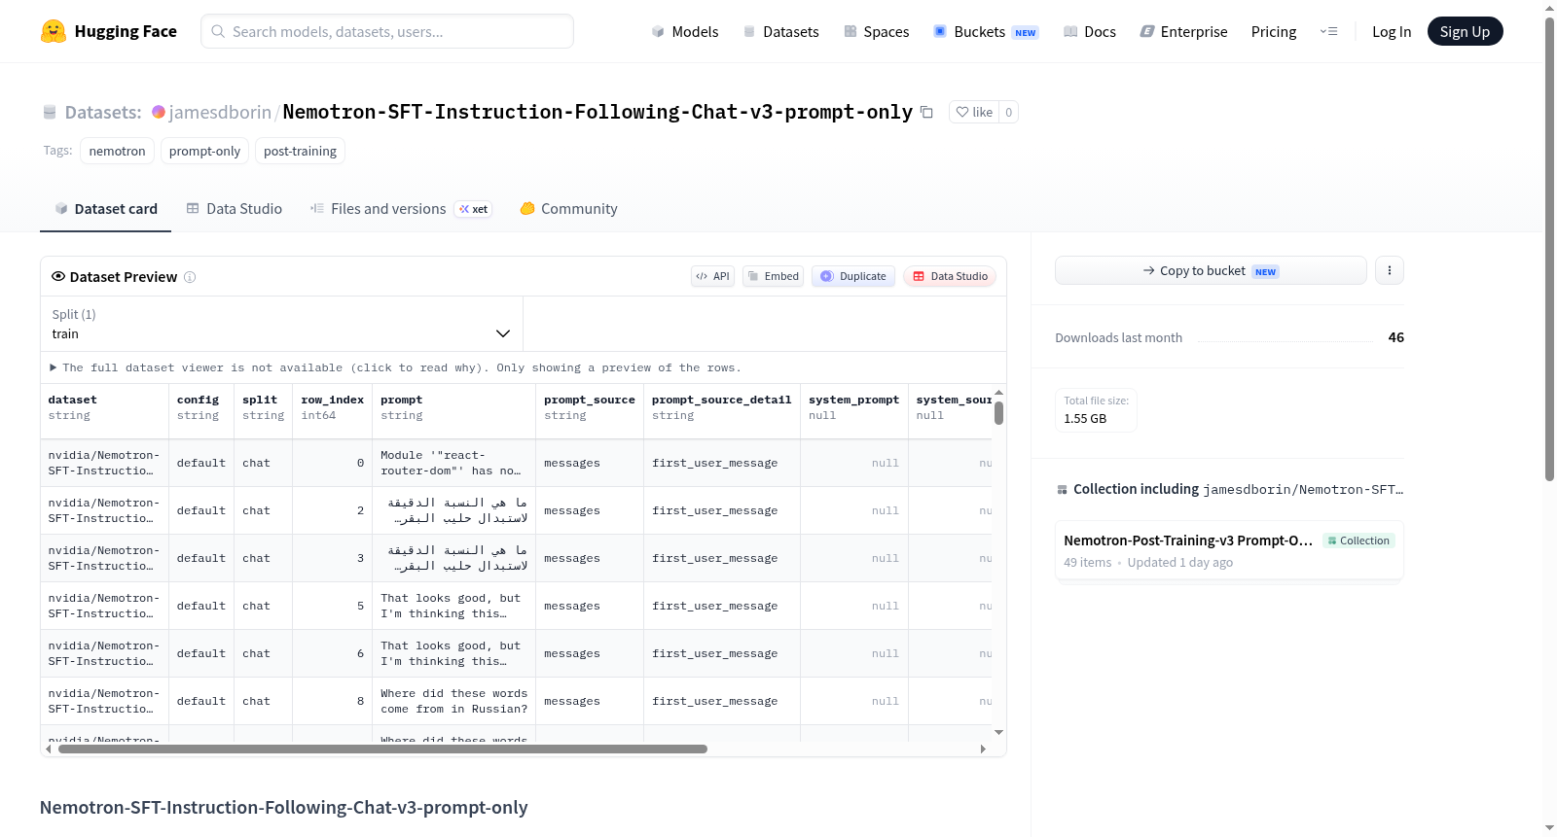
Task: Click the API button
Action: (712, 276)
